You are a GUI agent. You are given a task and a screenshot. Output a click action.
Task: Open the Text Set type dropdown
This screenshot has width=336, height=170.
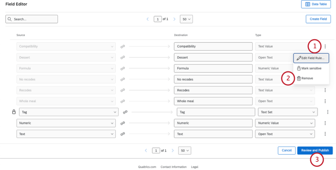[287, 112]
